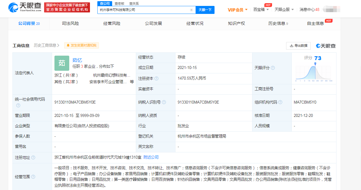Open help for organization code

tap(281, 102)
